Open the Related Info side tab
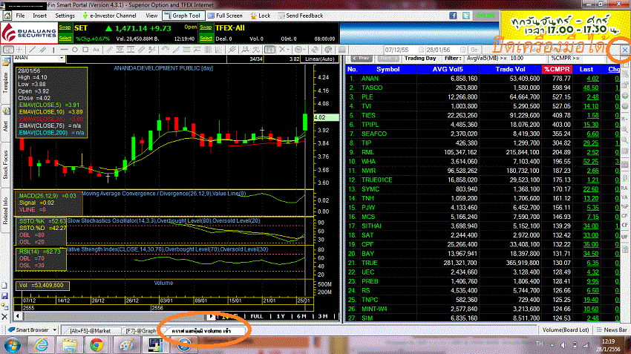Screen dimensions: 631x354 click(6, 210)
